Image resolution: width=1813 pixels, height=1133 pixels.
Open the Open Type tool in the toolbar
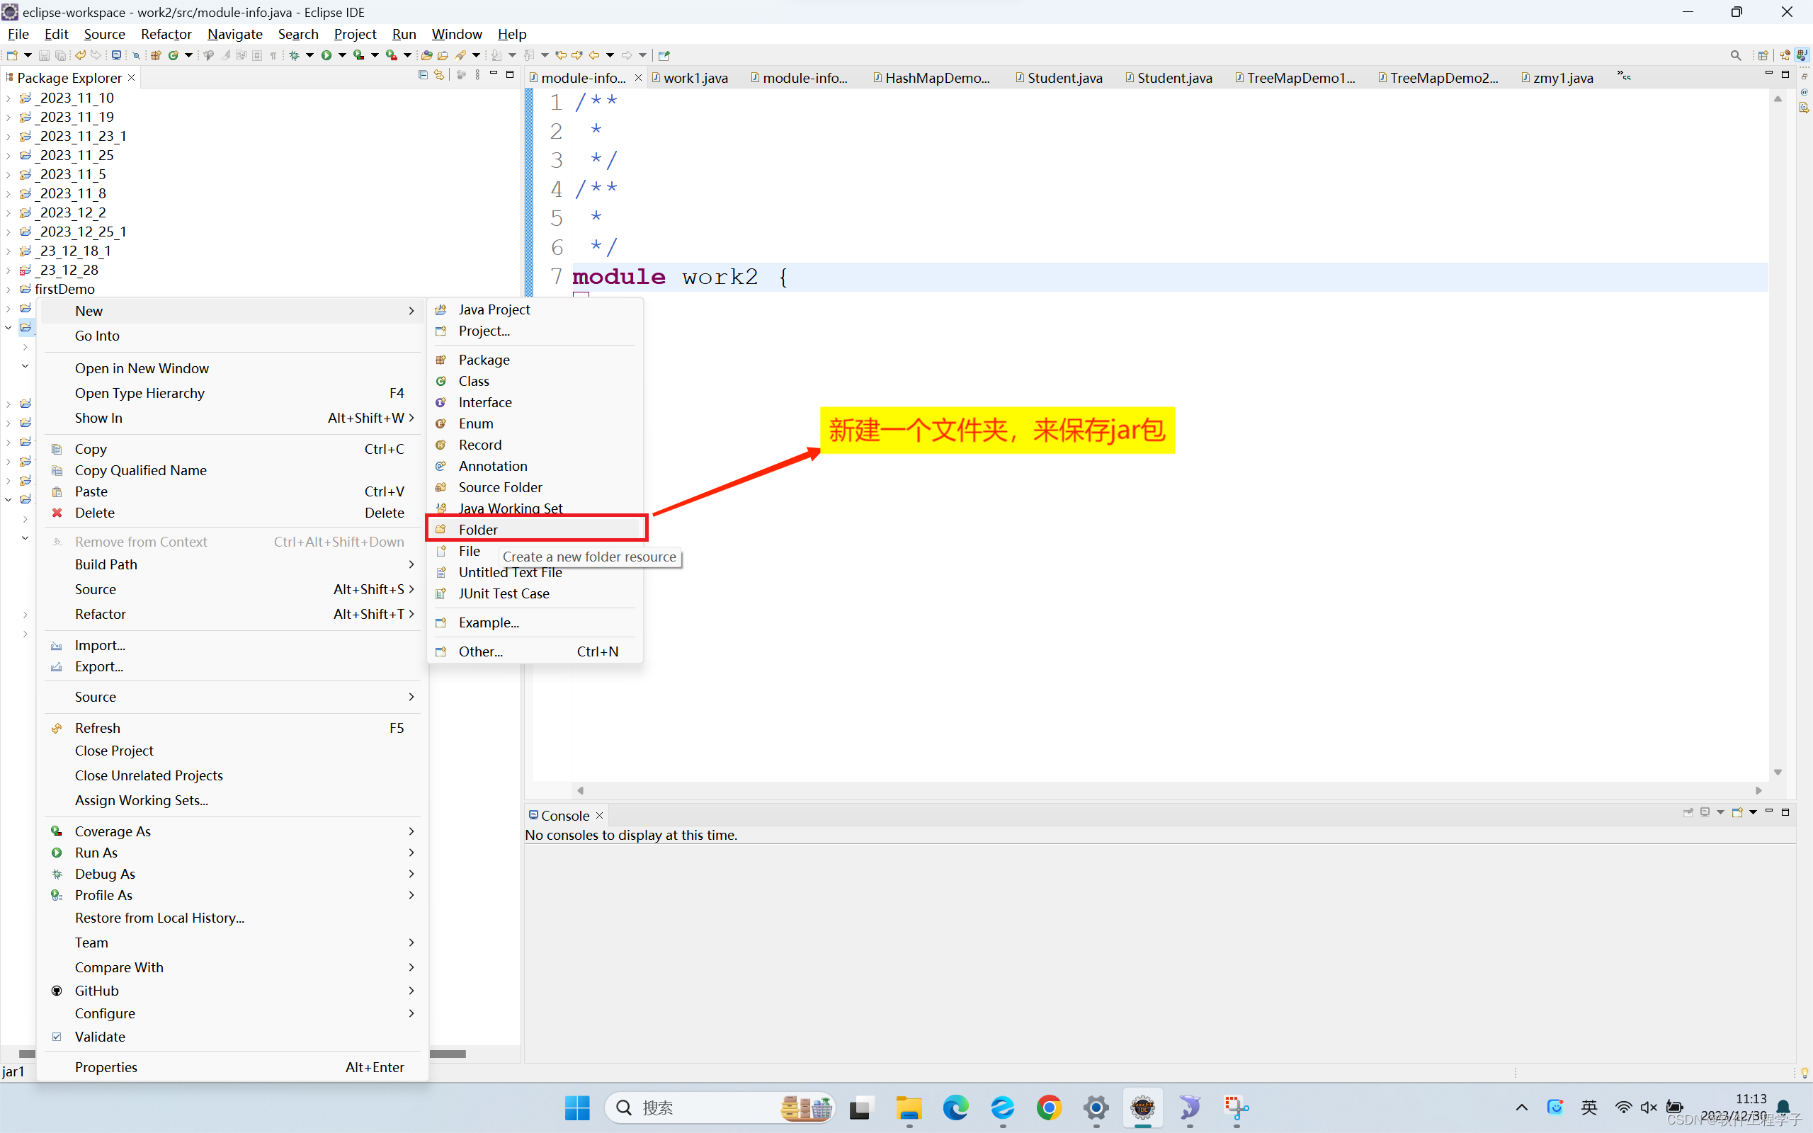pyautogui.click(x=208, y=55)
